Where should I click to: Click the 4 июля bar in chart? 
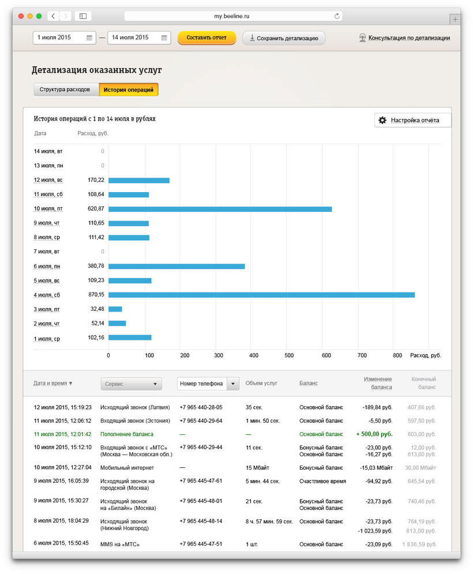coord(261,295)
